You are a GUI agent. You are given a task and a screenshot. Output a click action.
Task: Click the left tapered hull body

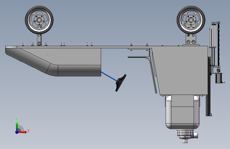click(53, 62)
